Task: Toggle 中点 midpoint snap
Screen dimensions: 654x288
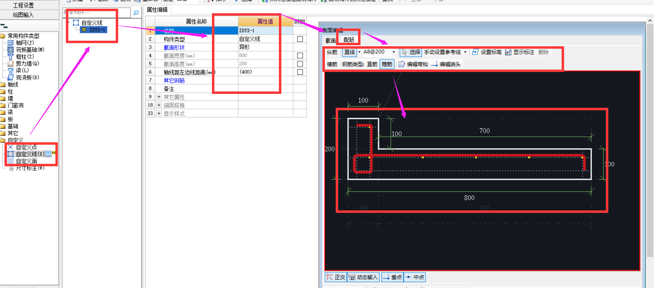Action: pos(415,277)
